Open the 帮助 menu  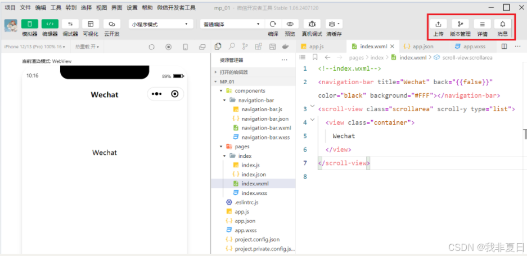(x=147, y=7)
